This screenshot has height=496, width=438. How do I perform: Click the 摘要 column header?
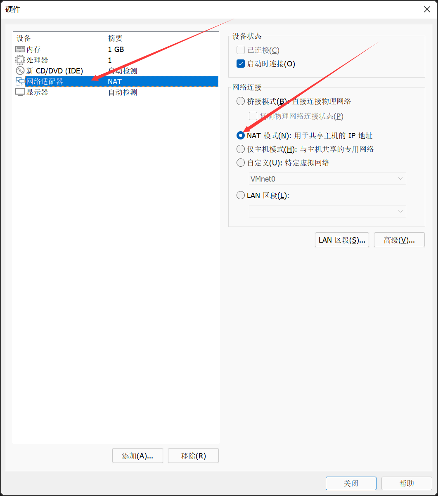pyautogui.click(x=162, y=38)
